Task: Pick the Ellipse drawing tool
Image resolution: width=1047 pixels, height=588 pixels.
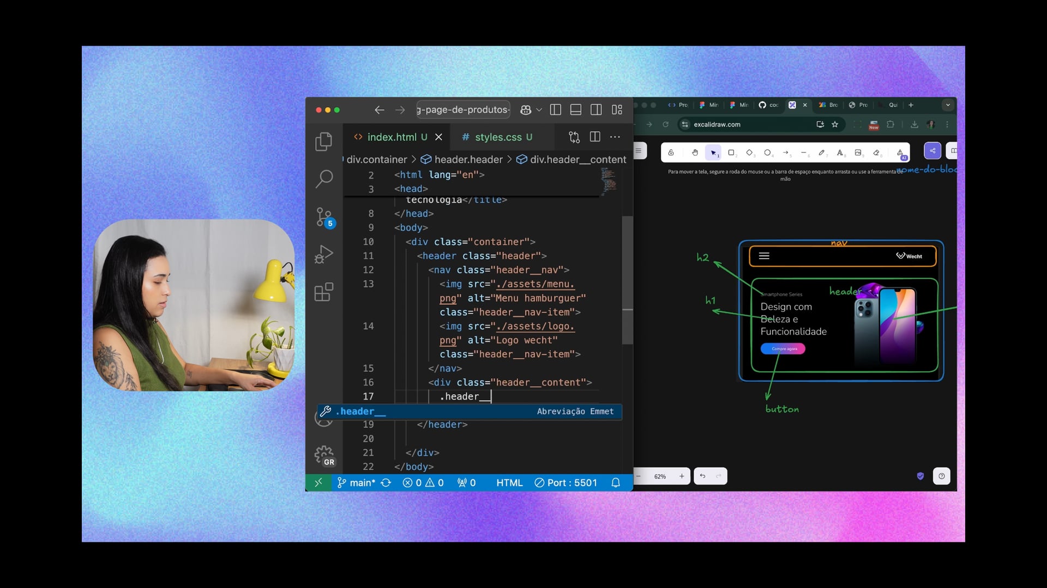Action: click(767, 152)
